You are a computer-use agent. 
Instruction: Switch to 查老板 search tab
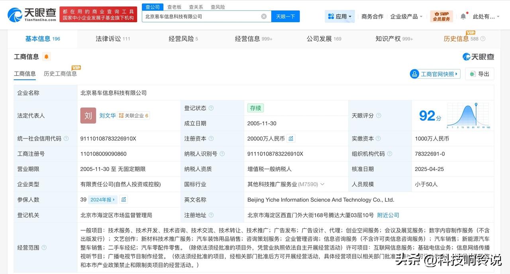174,7
